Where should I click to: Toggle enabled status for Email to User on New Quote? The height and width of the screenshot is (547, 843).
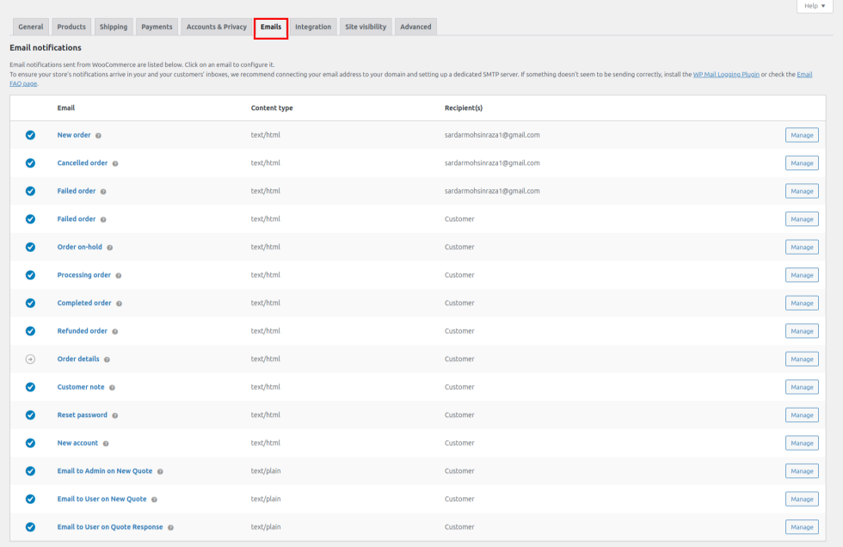pos(30,499)
